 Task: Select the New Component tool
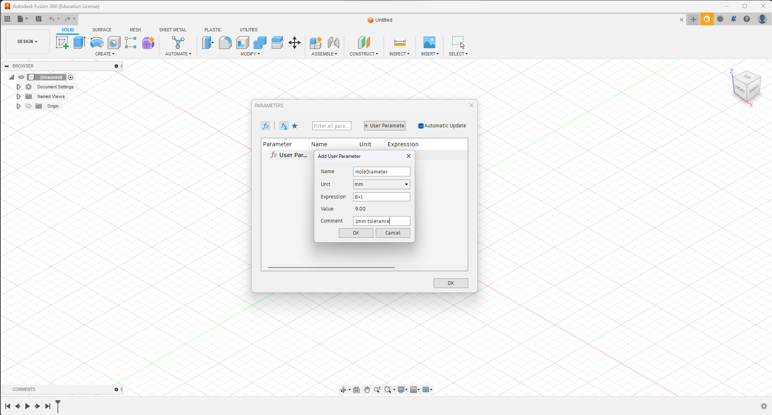pos(316,43)
